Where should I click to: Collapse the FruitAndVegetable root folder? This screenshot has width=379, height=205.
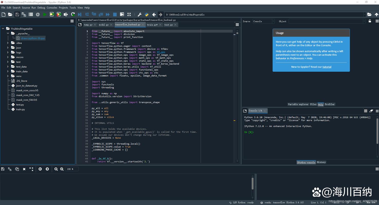[3, 29]
